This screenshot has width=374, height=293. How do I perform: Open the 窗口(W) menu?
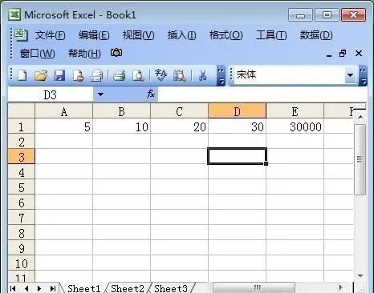pos(38,54)
